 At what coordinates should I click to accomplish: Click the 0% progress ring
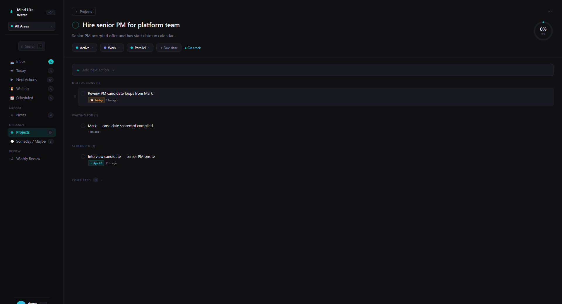tap(543, 31)
